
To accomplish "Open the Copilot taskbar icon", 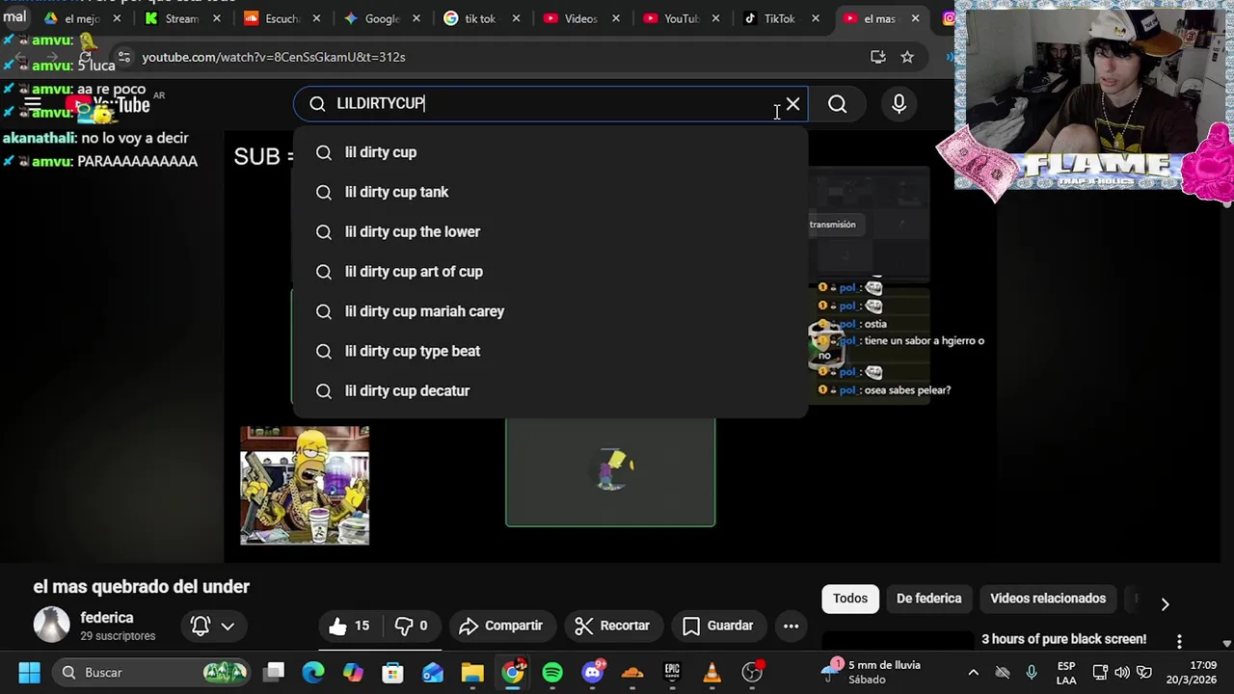I will coord(353,673).
